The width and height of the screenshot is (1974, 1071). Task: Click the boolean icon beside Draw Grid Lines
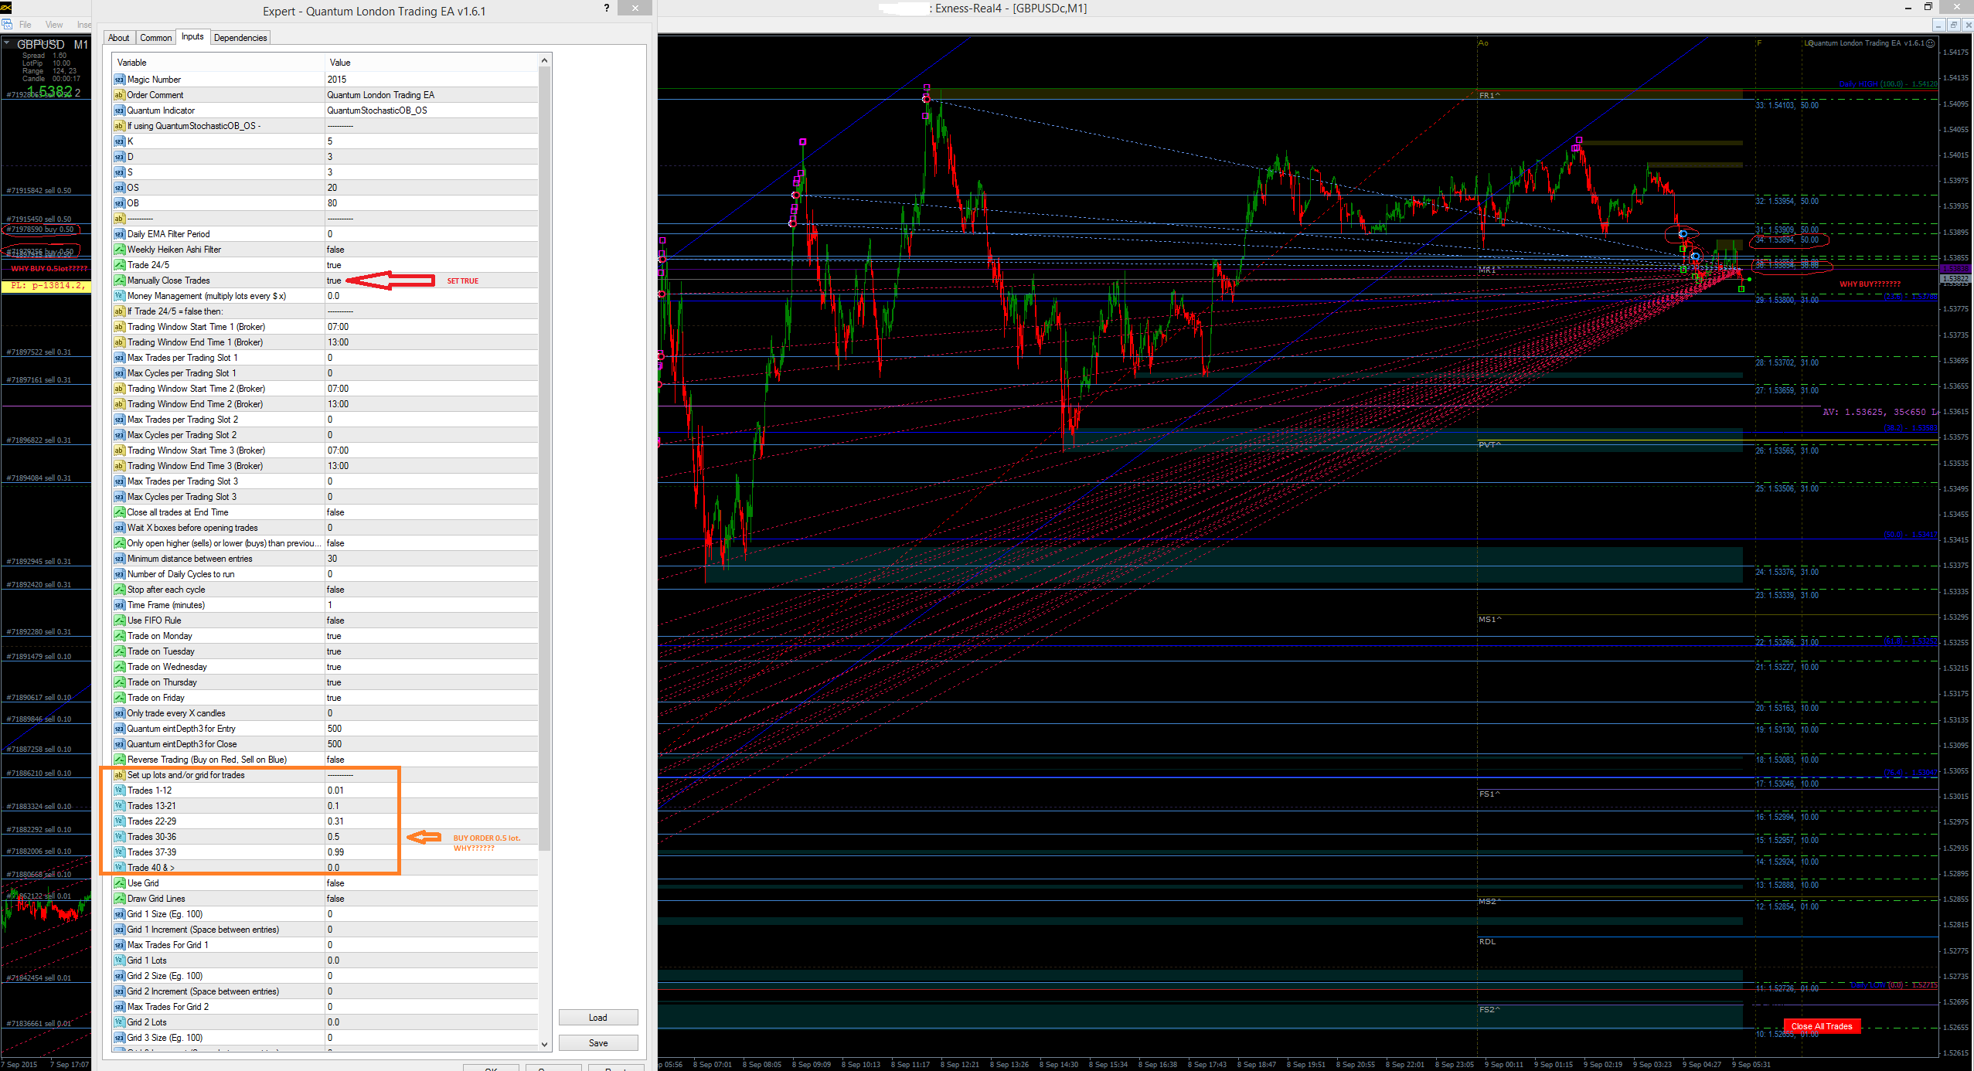(119, 899)
